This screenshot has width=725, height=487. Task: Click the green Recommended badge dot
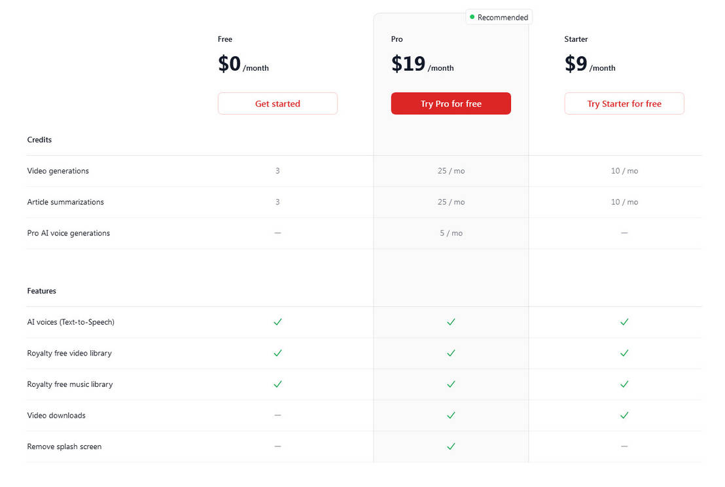(472, 17)
